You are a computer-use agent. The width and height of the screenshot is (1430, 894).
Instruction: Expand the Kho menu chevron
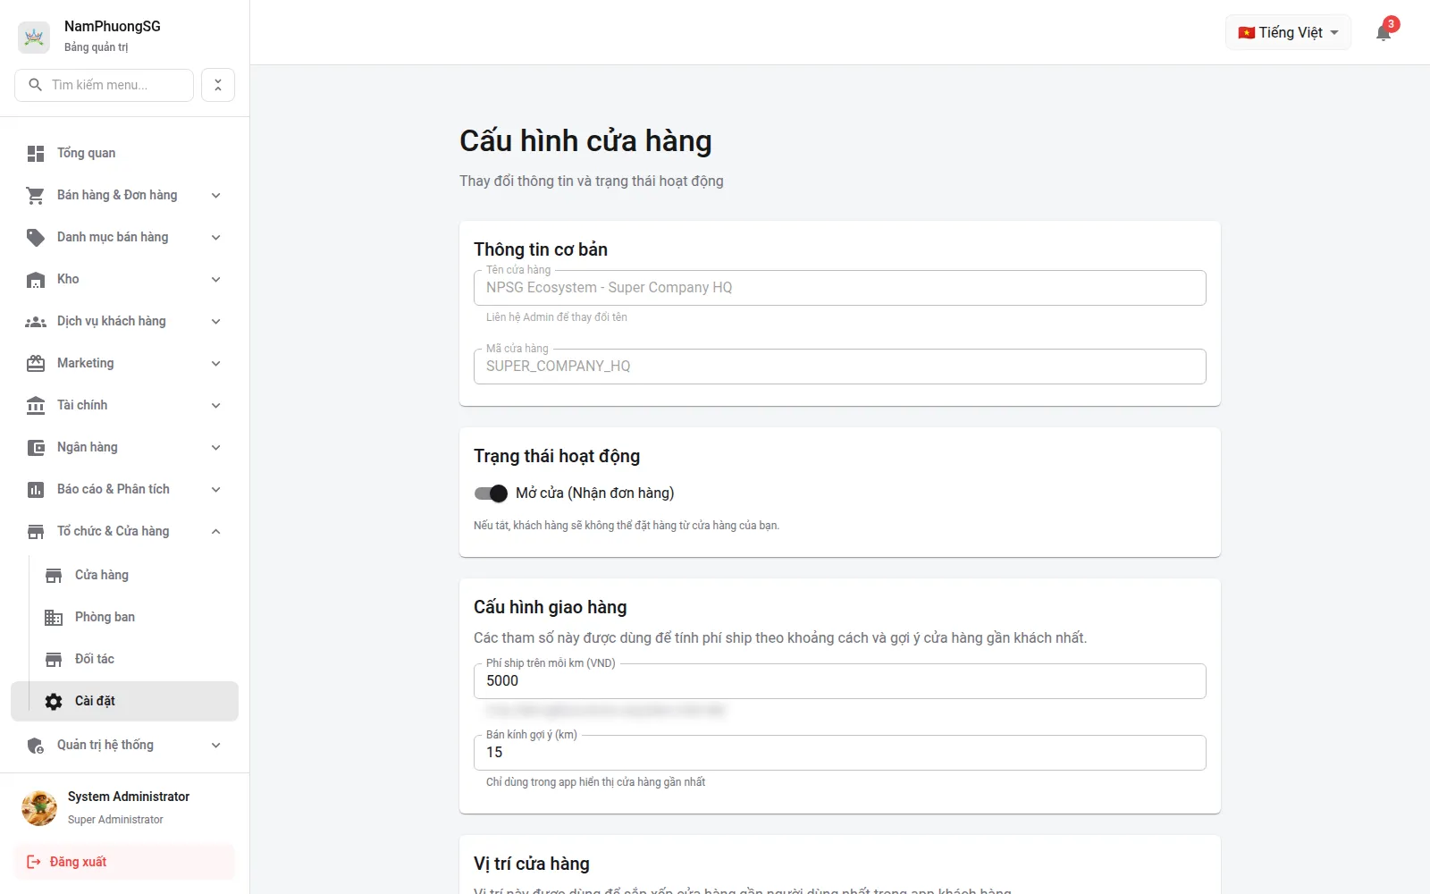[x=215, y=280]
